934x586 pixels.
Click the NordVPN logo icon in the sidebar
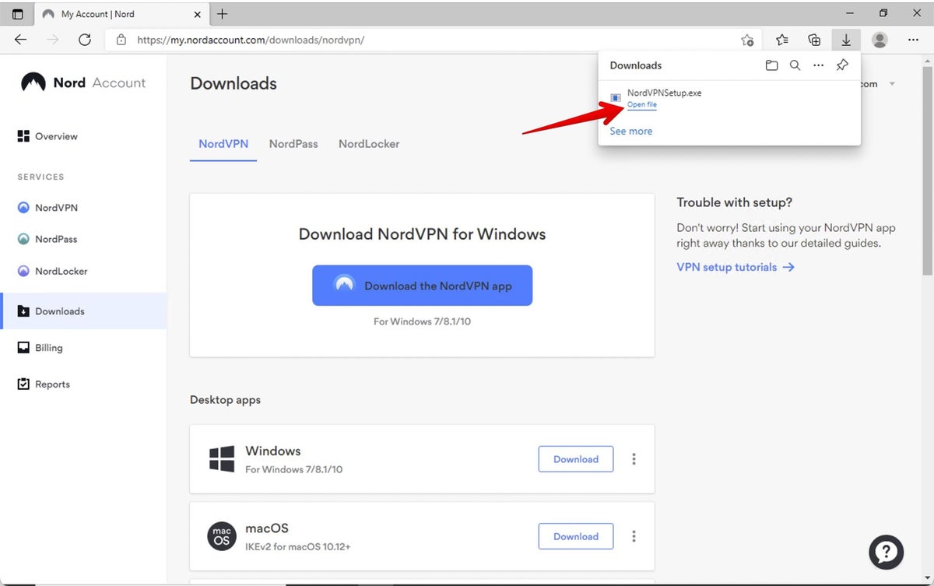pyautogui.click(x=23, y=208)
